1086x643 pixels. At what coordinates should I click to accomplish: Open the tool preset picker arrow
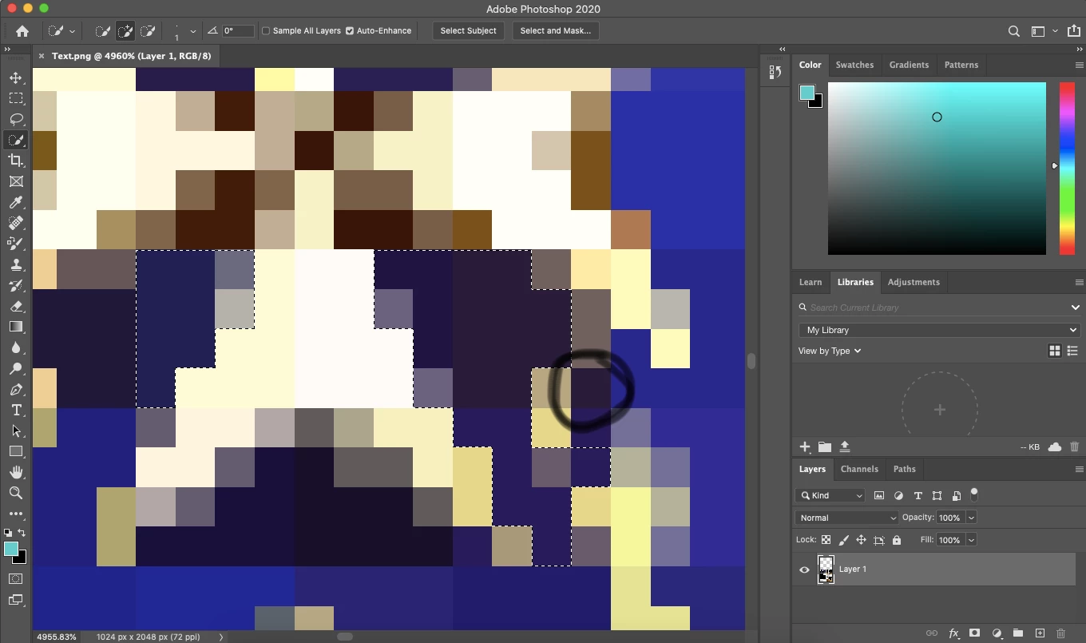point(72,31)
